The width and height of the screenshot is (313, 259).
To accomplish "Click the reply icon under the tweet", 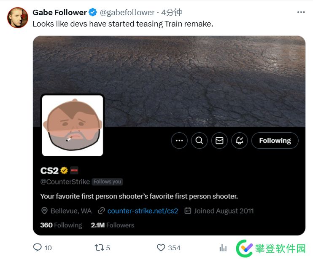I will click(x=38, y=248).
